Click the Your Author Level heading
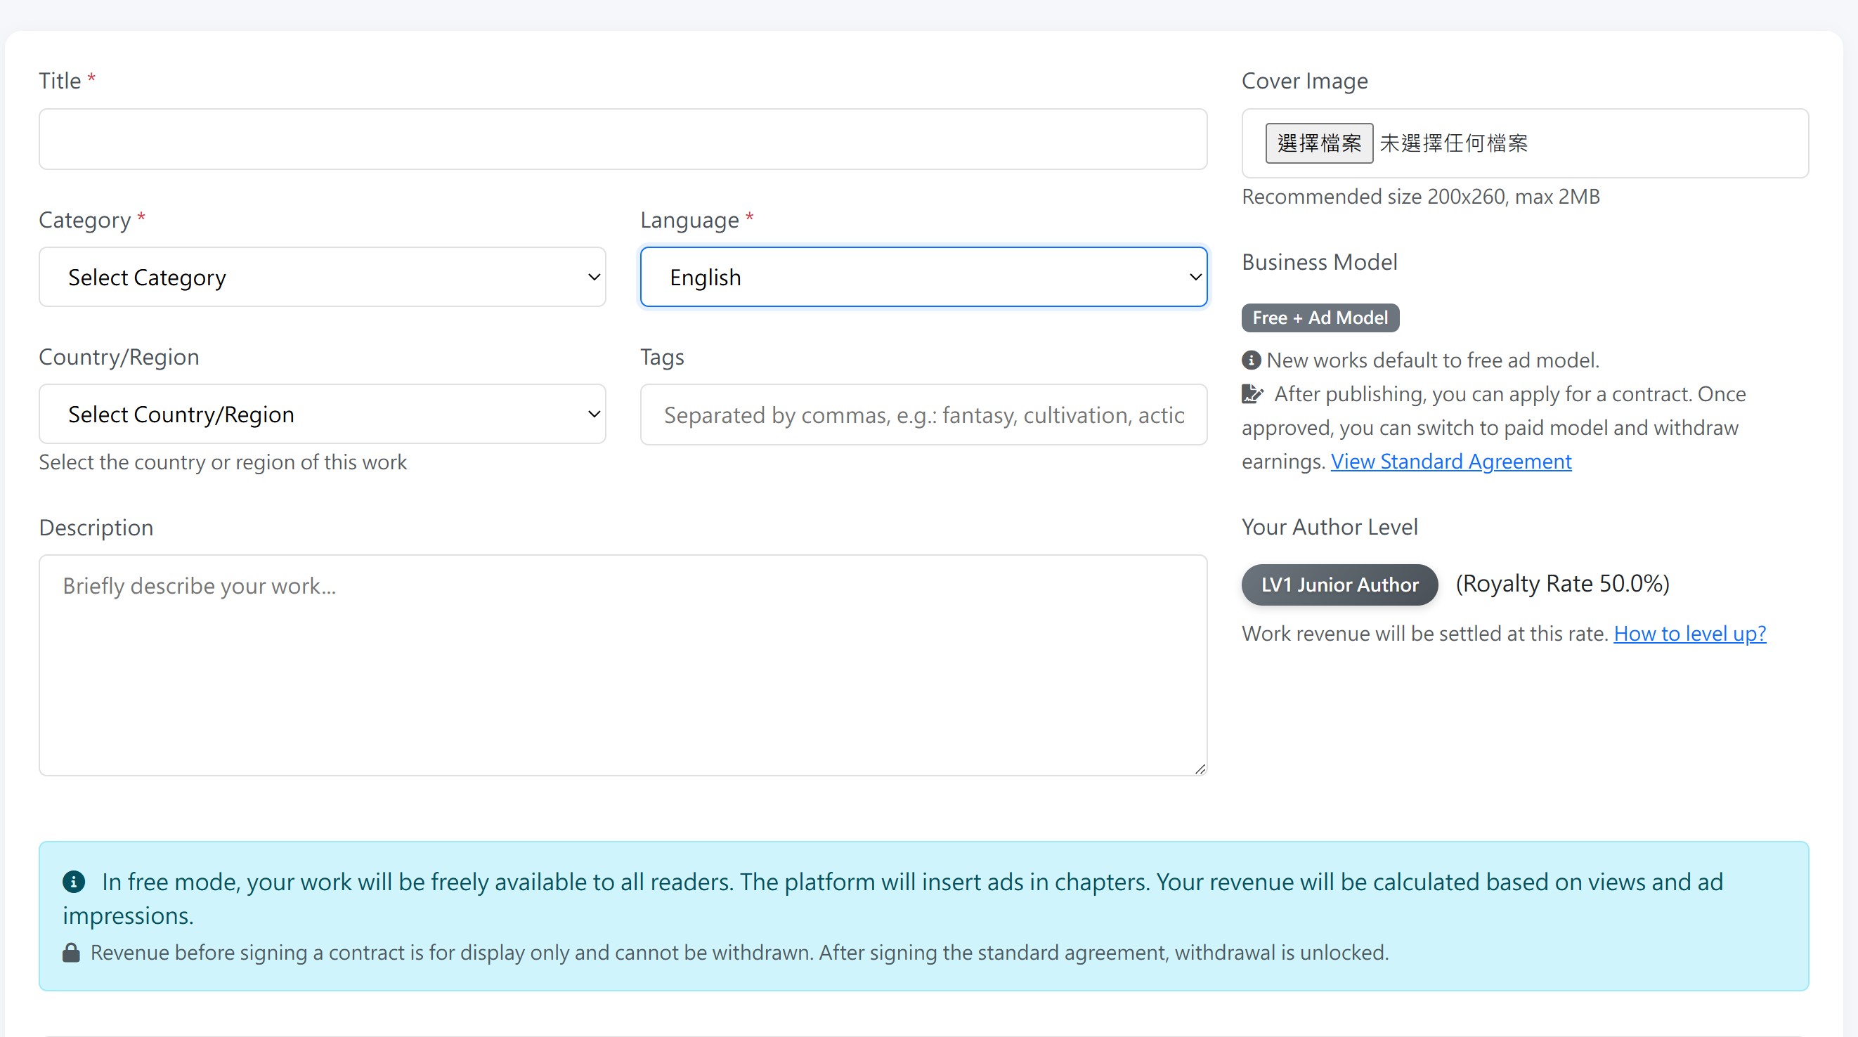 tap(1330, 527)
